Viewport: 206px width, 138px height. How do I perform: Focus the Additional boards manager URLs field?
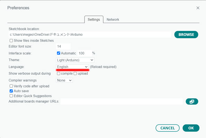[122, 102]
